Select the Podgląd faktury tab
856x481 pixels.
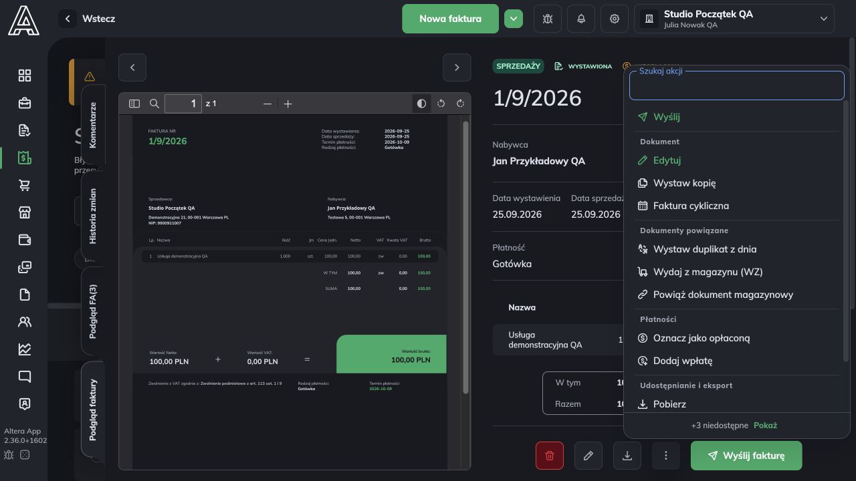click(93, 410)
